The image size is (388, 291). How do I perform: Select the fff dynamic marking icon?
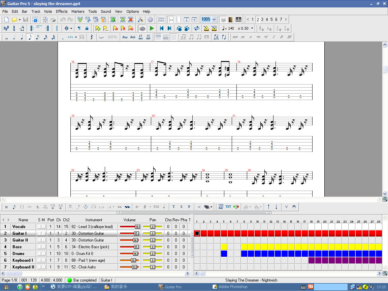[x=289, y=37]
